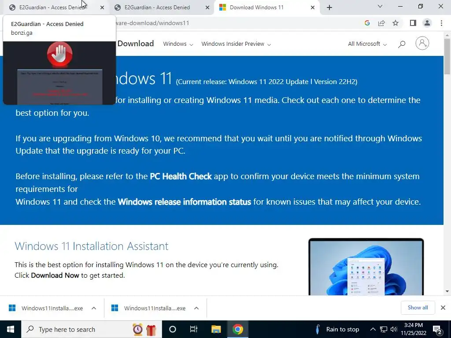
Task: Open the Rain to stop weather widget
Action: 337,329
